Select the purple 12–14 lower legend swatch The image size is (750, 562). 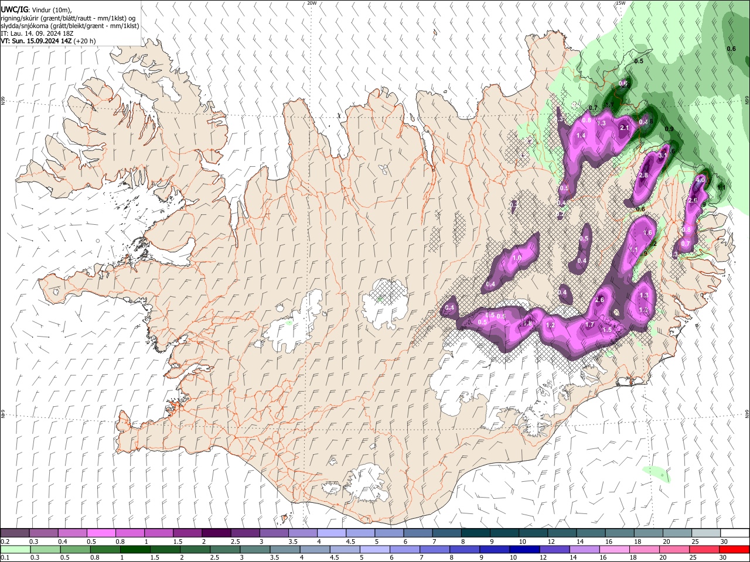554,549
